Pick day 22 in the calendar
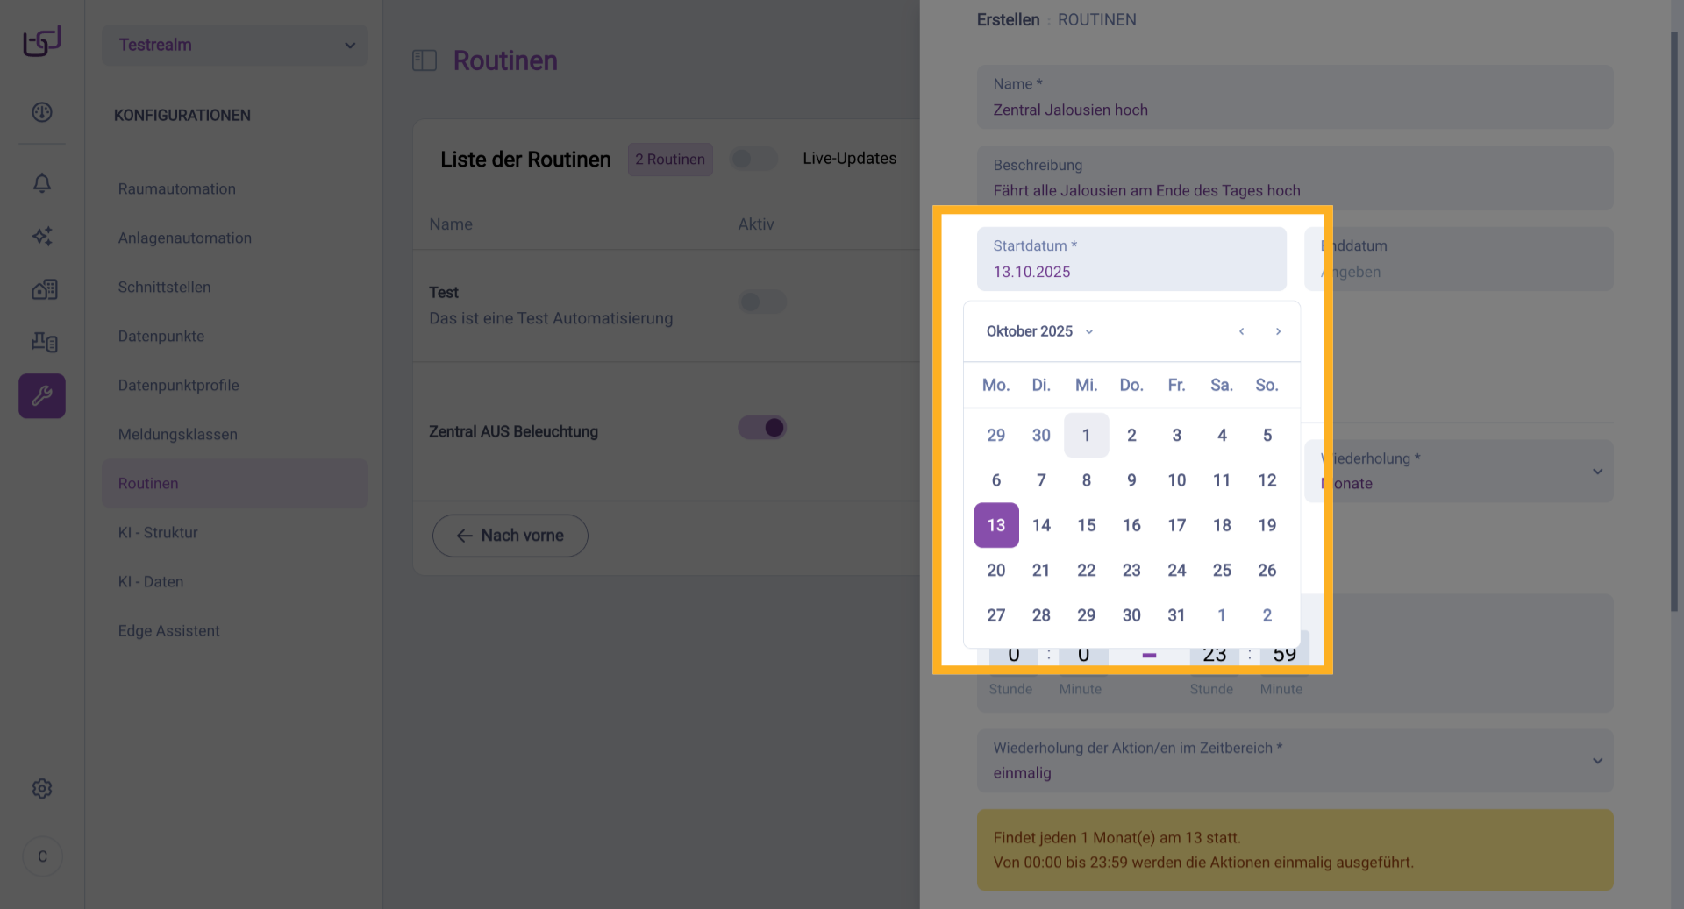Viewport: 1684px width, 909px height. (x=1086, y=571)
